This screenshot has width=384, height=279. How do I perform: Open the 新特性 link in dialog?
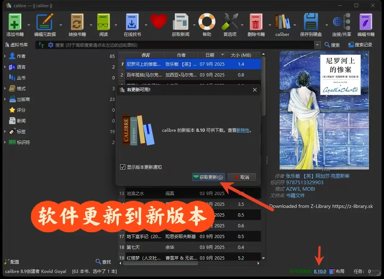tap(243, 130)
